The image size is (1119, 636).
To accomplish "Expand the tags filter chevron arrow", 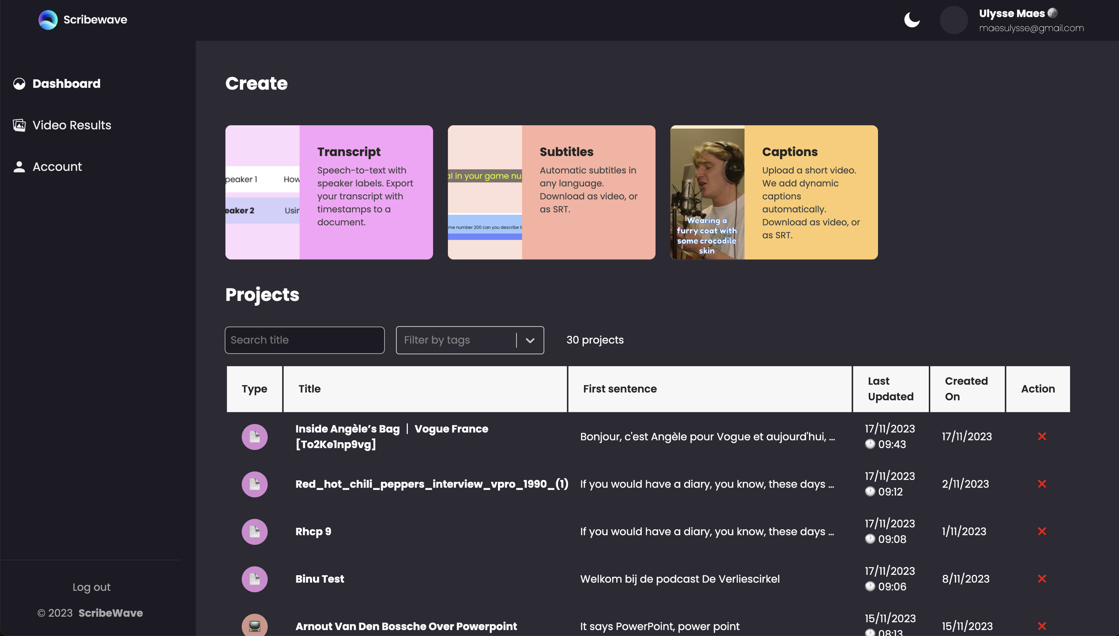I will [530, 340].
